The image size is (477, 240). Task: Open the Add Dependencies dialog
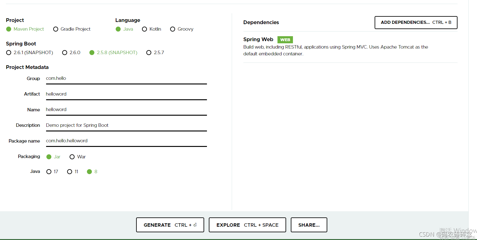(x=416, y=23)
